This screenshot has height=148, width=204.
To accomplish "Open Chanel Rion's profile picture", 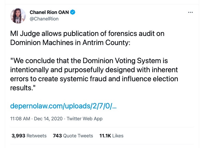I will [18, 16].
